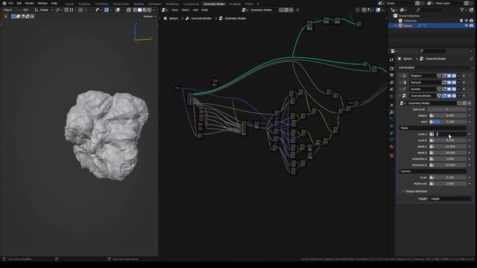The image size is (477, 268).
Task: Open the World properties tab
Action: tap(391, 96)
